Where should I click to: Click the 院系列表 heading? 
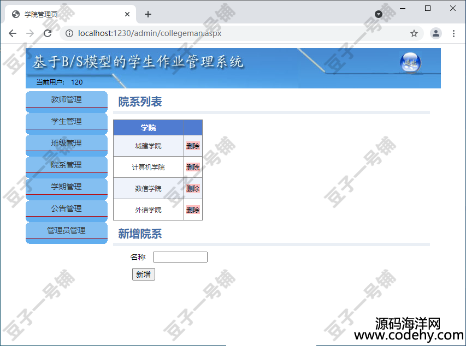coord(140,102)
